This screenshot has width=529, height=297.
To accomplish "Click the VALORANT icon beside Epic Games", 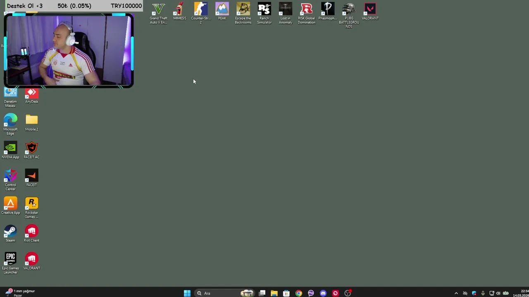I will pos(31,261).
